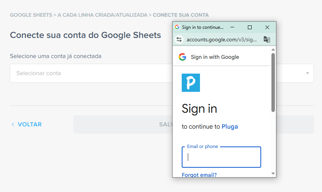Close the Google sign-in popup window
The height and width of the screenshot is (192, 322).
tap(267, 27)
